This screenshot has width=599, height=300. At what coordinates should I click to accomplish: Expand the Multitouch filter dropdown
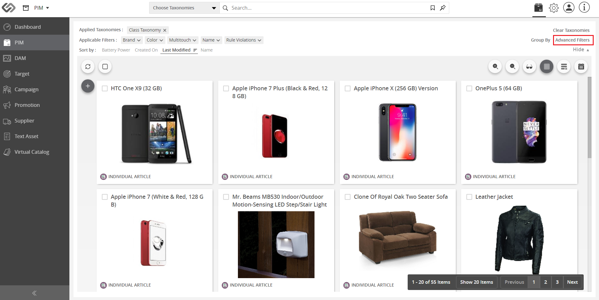point(183,40)
